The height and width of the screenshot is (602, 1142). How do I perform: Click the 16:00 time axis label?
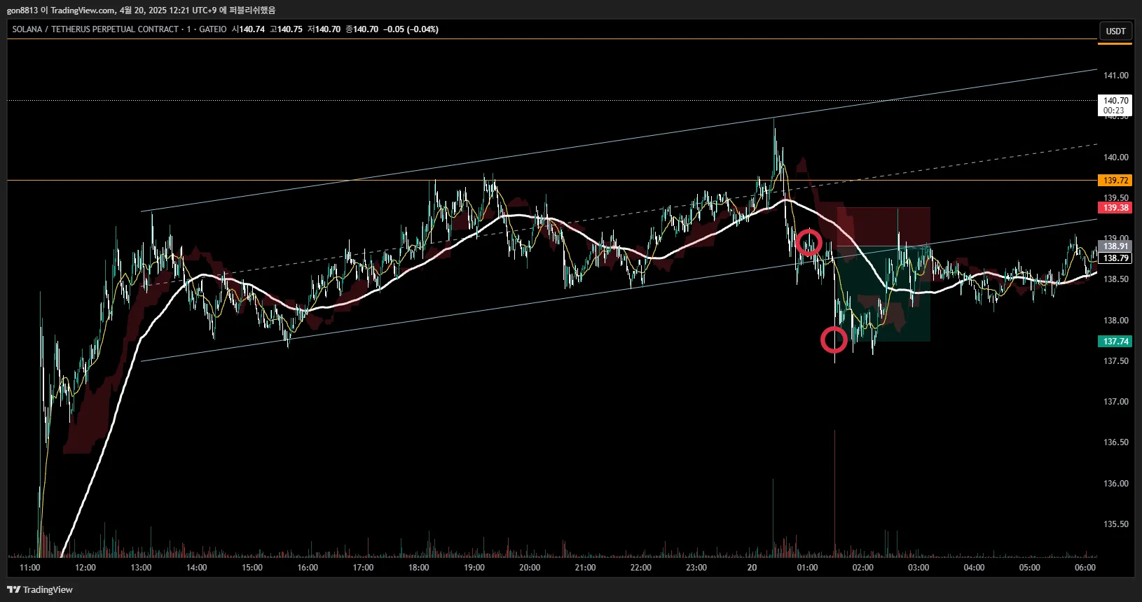click(x=308, y=568)
